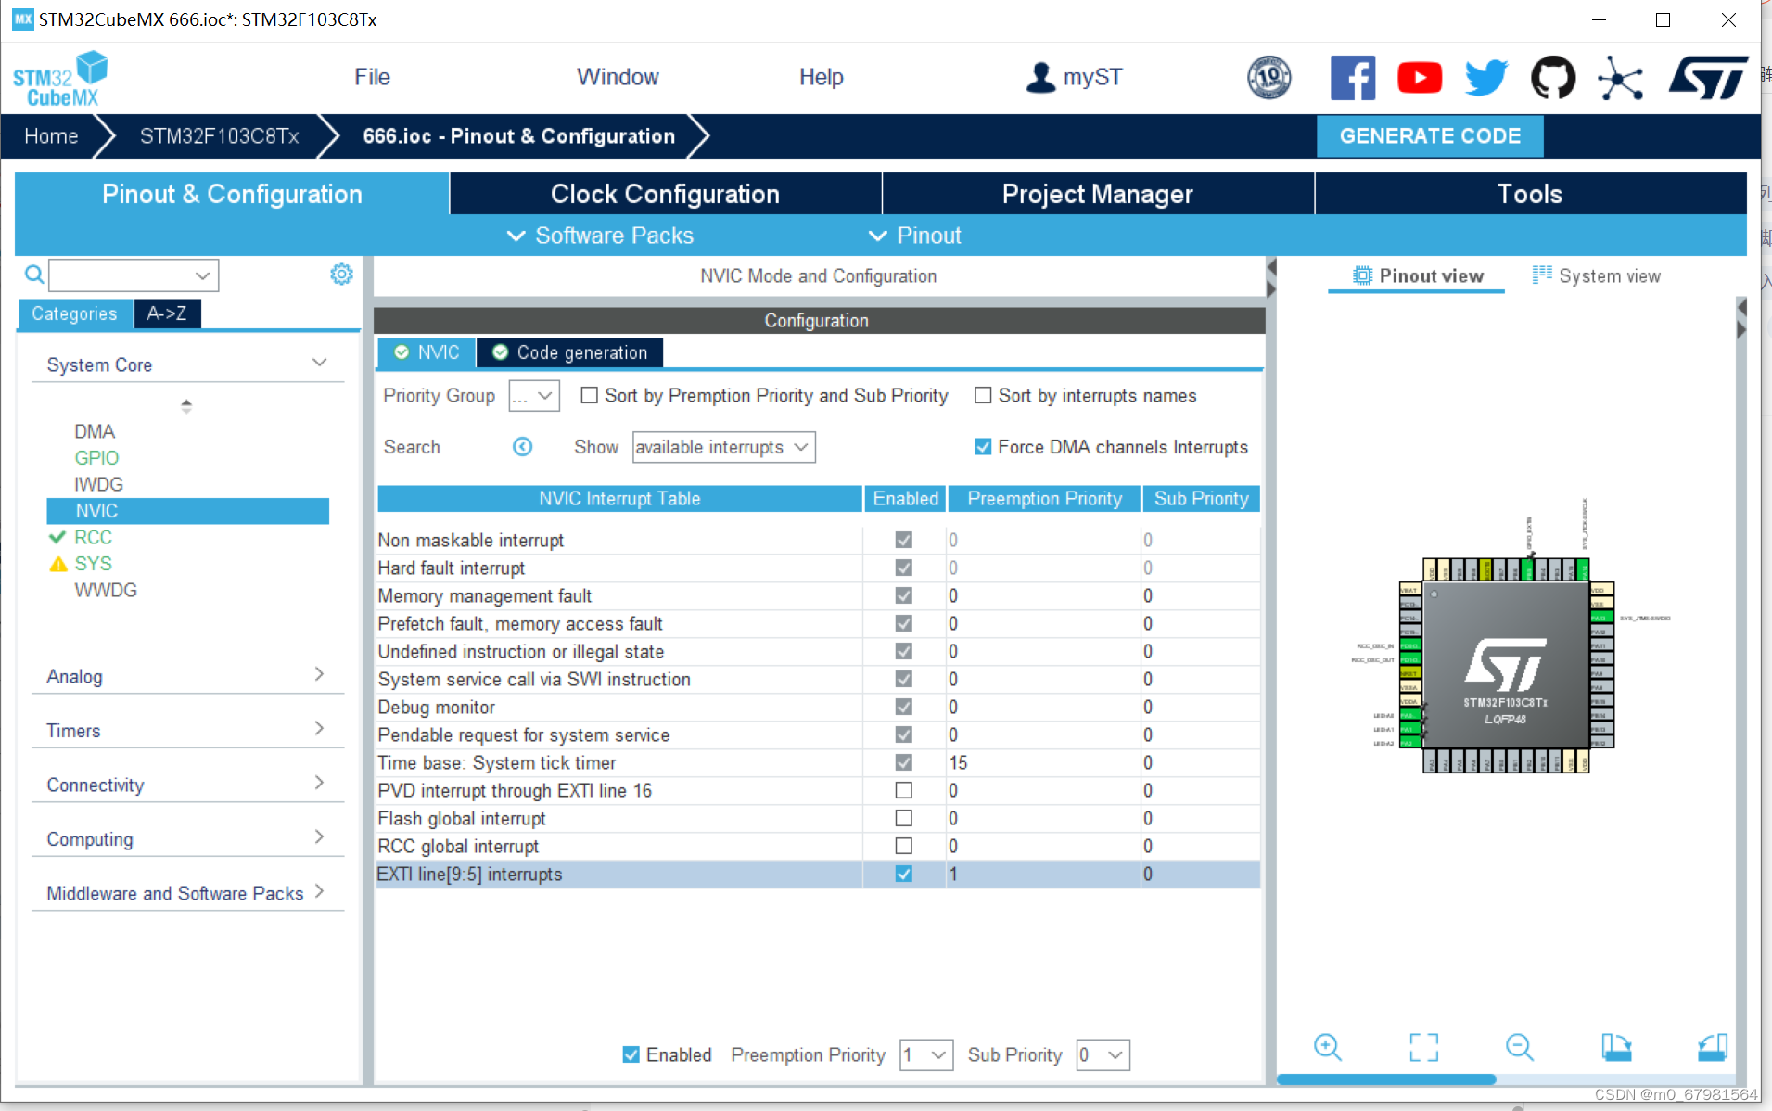Collapse the System Core category

(319, 363)
